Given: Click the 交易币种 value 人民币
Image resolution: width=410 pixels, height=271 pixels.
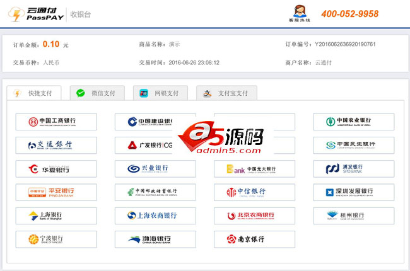Looking at the screenshot, I should (x=51, y=63).
